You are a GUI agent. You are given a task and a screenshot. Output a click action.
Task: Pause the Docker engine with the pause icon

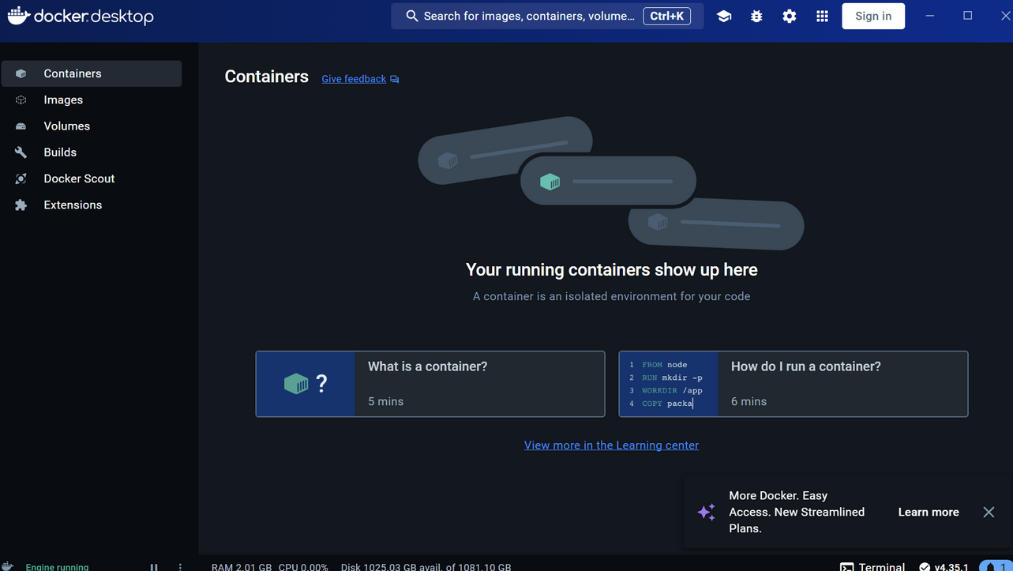154,567
